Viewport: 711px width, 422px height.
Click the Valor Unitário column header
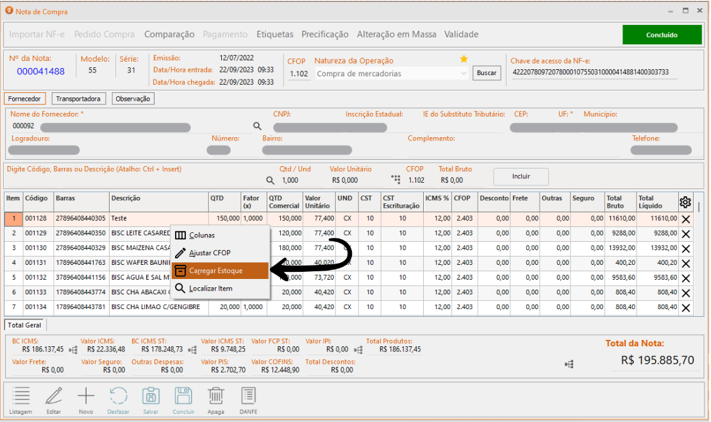click(319, 202)
